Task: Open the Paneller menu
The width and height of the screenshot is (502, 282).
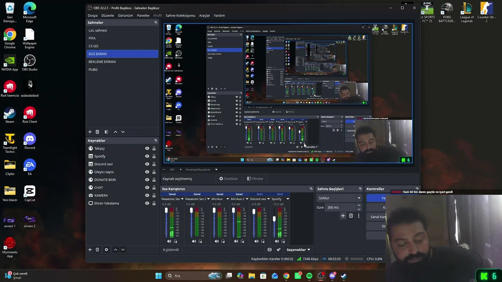Action: click(x=143, y=16)
